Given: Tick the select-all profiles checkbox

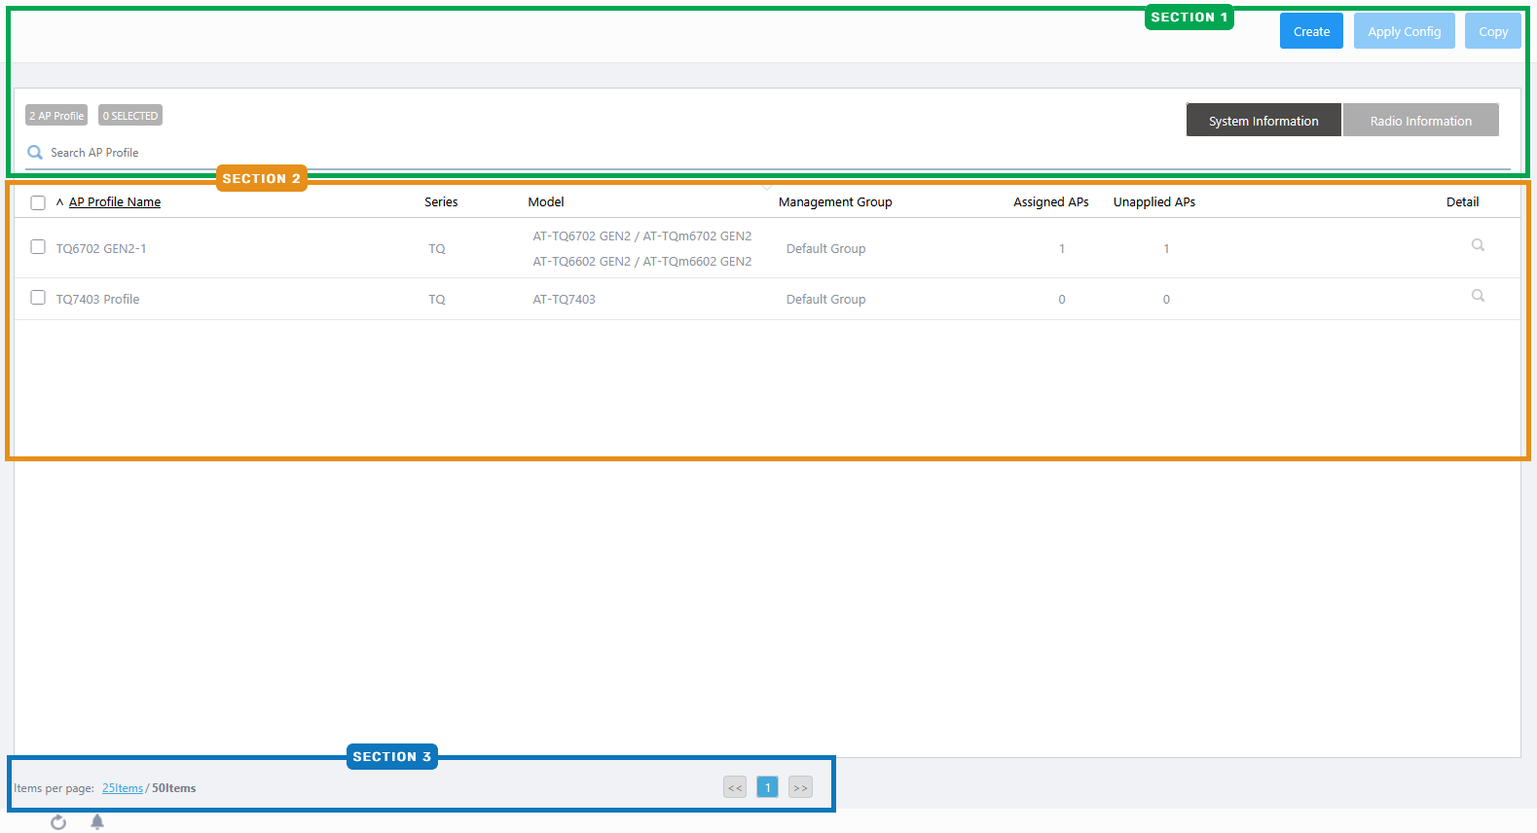Looking at the screenshot, I should (x=38, y=202).
